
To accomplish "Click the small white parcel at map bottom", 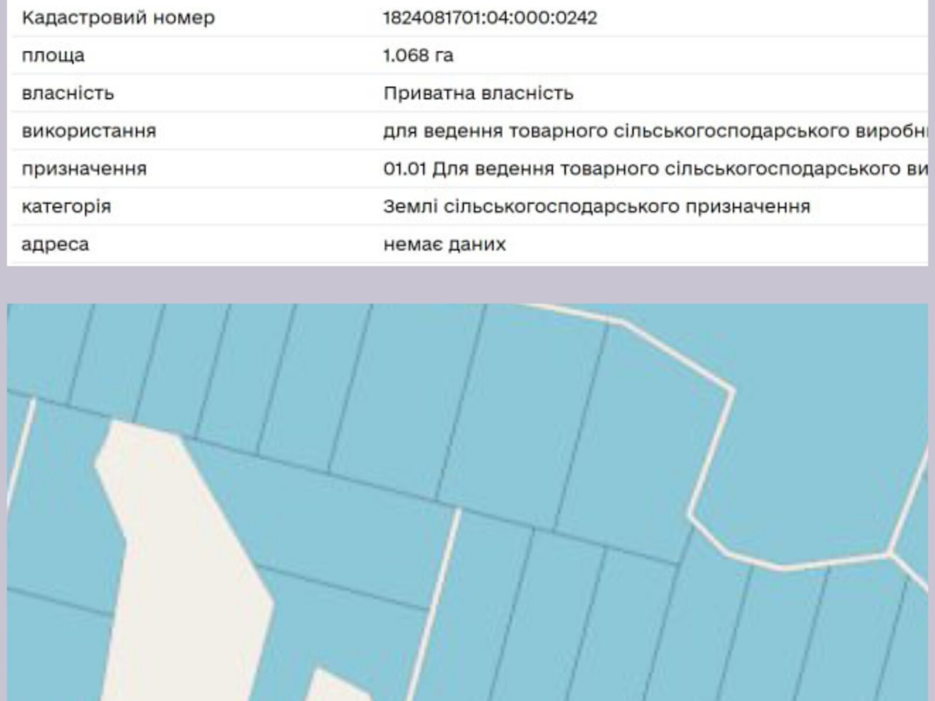I will 338,686.
